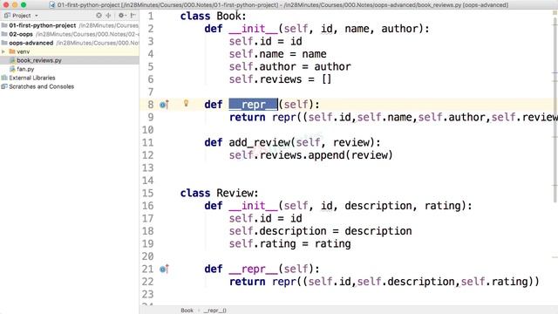Open fan.py in project tree
Image resolution: width=558 pixels, height=314 pixels.
point(25,69)
